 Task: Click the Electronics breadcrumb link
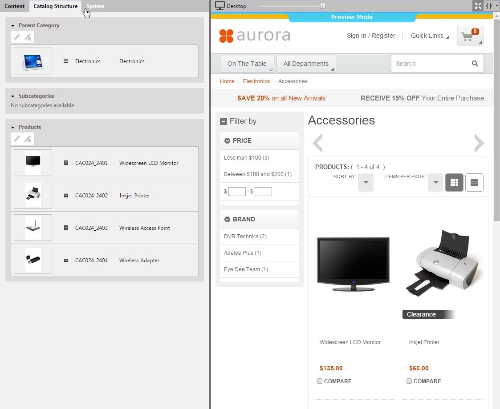click(256, 81)
